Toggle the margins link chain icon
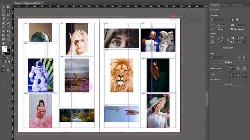Screen dimensions: 250x140 click(x=228, y=40)
